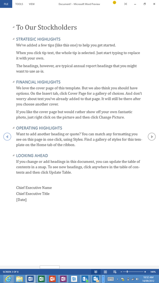159x283 pixels.
Task: Open Excel from the taskbar
Action: coord(41,279)
